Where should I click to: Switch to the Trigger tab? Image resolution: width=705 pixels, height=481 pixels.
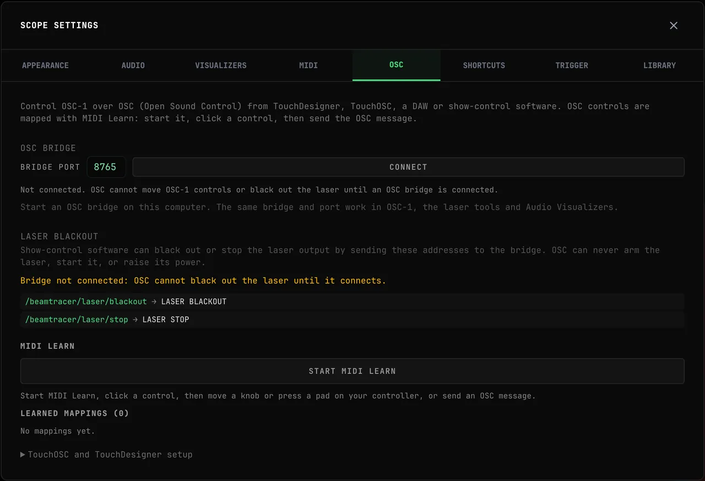(x=572, y=65)
